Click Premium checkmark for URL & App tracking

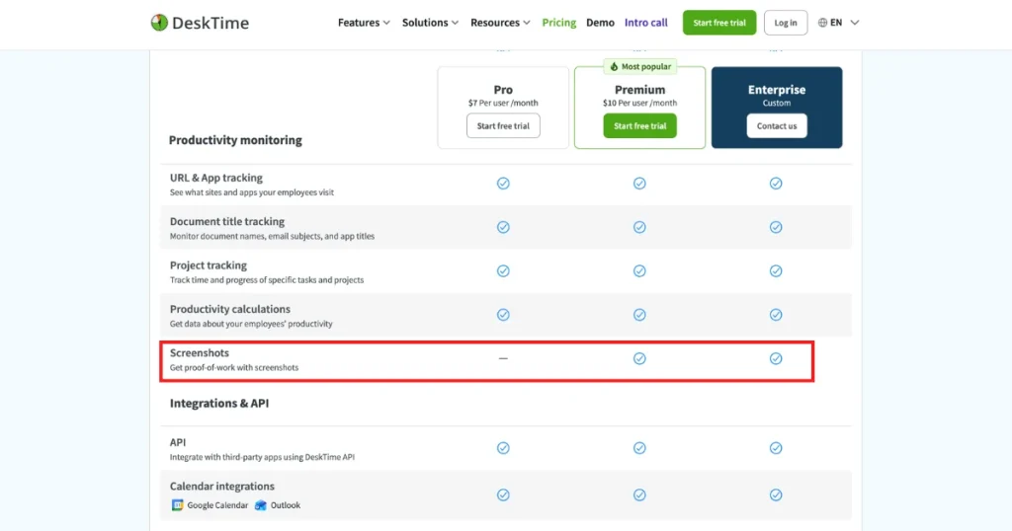pos(639,184)
